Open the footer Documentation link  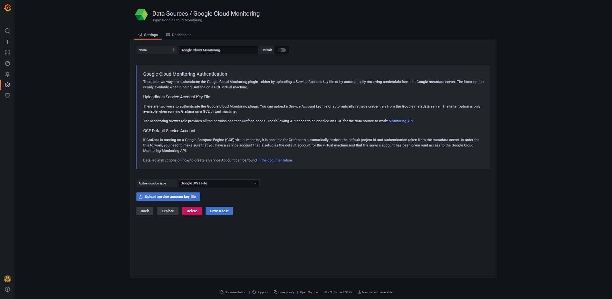[233, 292]
